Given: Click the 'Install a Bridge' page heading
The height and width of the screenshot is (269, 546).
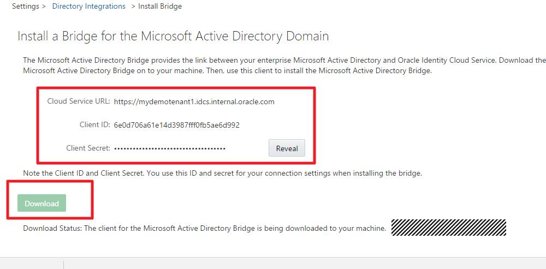Looking at the screenshot, I should coord(173,36).
